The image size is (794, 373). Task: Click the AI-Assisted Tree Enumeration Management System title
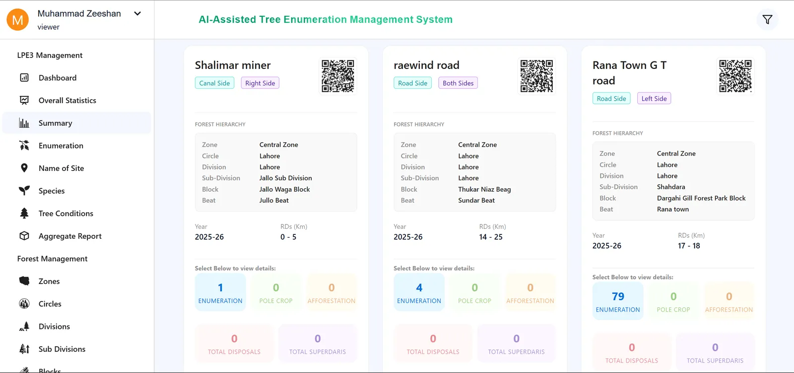click(x=326, y=19)
